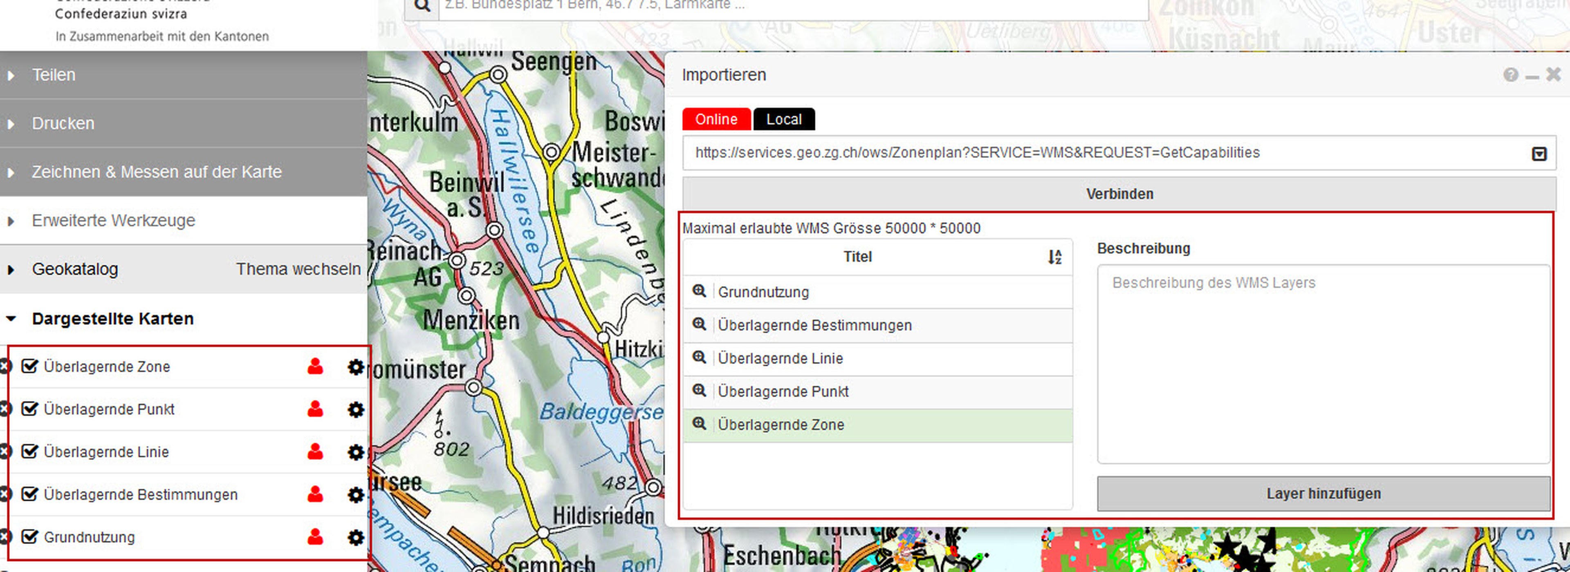Open the WMS URL suggestion dropdown
1570x572 pixels.
point(1539,154)
